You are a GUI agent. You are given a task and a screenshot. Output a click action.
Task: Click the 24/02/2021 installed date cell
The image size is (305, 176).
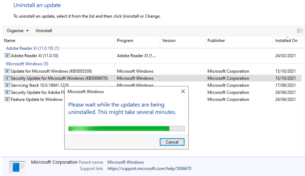click(x=285, y=56)
